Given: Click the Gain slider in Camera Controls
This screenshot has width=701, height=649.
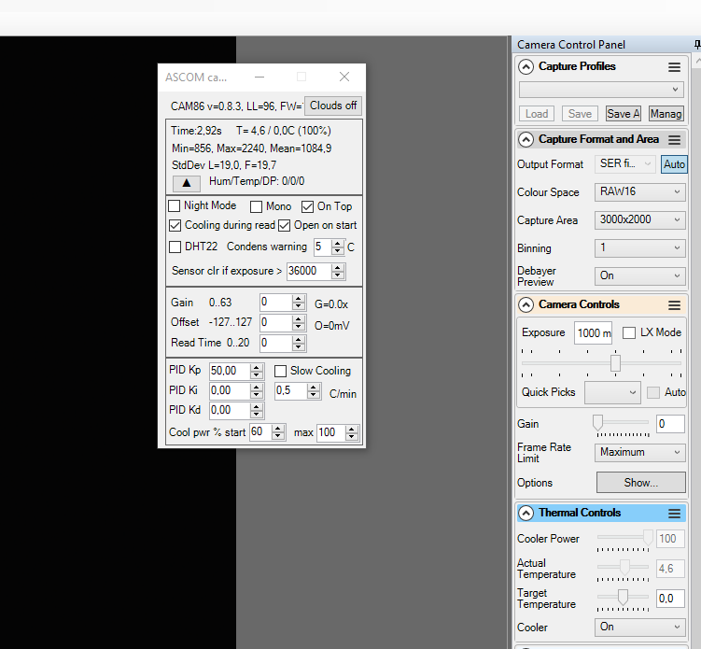Looking at the screenshot, I should pyautogui.click(x=623, y=423).
